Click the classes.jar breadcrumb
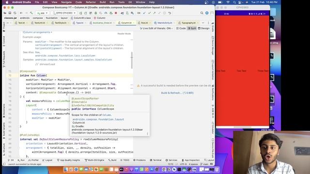 [11, 18]
